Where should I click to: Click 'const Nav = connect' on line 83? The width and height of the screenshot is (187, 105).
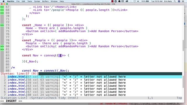point(39,55)
